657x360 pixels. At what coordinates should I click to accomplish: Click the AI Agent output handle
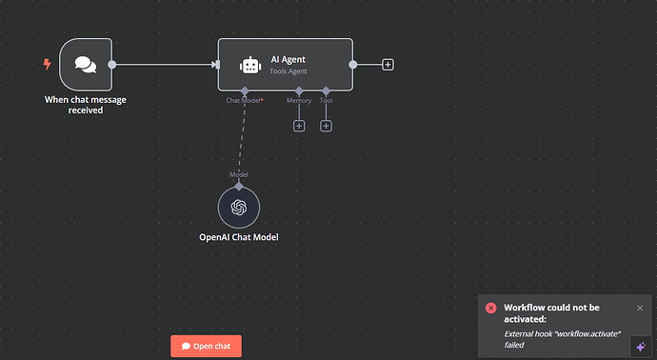(353, 65)
